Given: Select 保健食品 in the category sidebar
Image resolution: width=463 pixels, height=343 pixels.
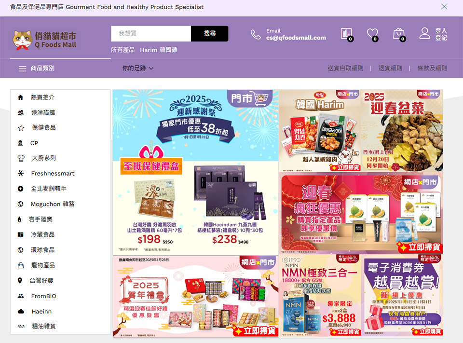Looking at the screenshot, I should [43, 128].
